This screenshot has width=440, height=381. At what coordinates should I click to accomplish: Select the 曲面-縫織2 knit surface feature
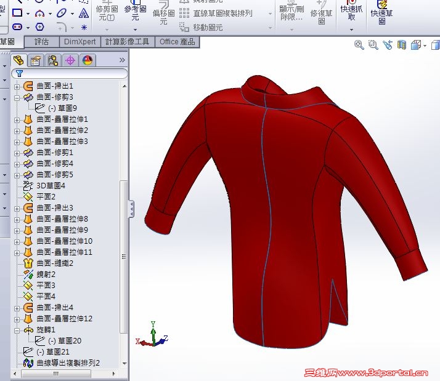55,263
